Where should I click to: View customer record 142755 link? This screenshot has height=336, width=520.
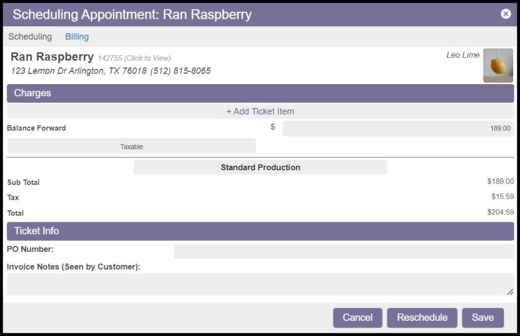(x=134, y=58)
